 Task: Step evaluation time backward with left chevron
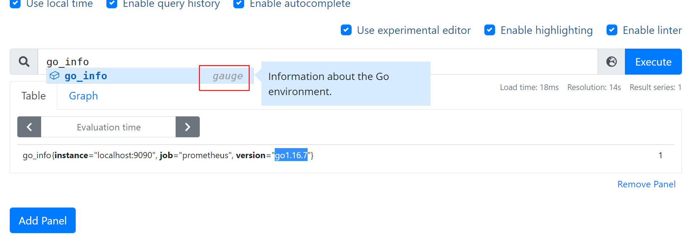click(x=29, y=127)
